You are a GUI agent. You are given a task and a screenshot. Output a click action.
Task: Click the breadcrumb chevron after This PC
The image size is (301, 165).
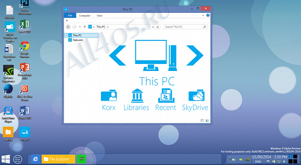coord(108,27)
